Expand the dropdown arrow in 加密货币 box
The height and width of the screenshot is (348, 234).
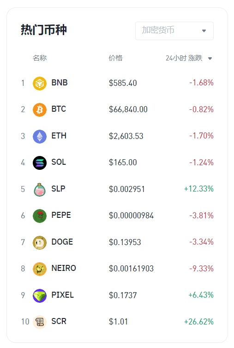[204, 31]
